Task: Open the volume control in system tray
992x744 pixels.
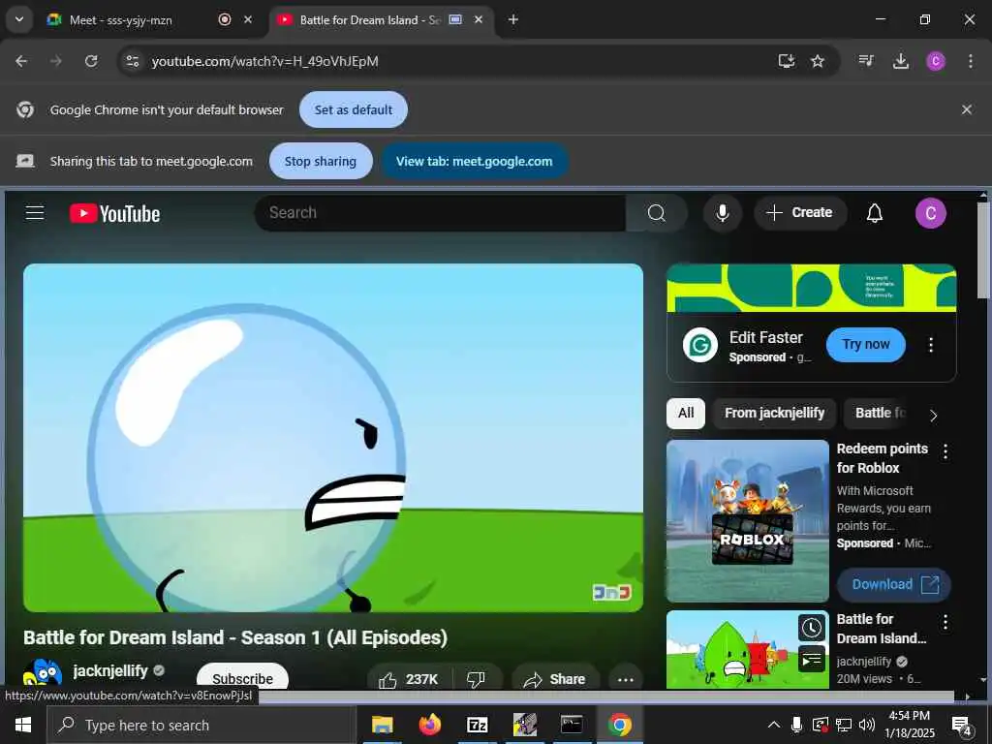Action: pyautogui.click(x=867, y=725)
